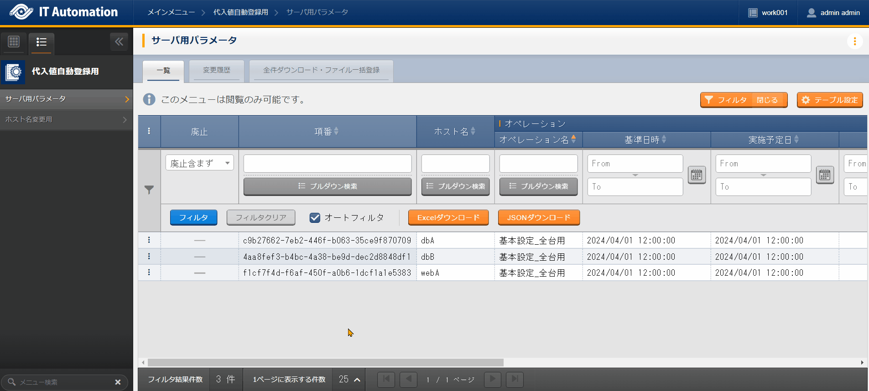The width and height of the screenshot is (869, 391).
Task: Click the Excelダウンロード button
Action: click(x=448, y=218)
